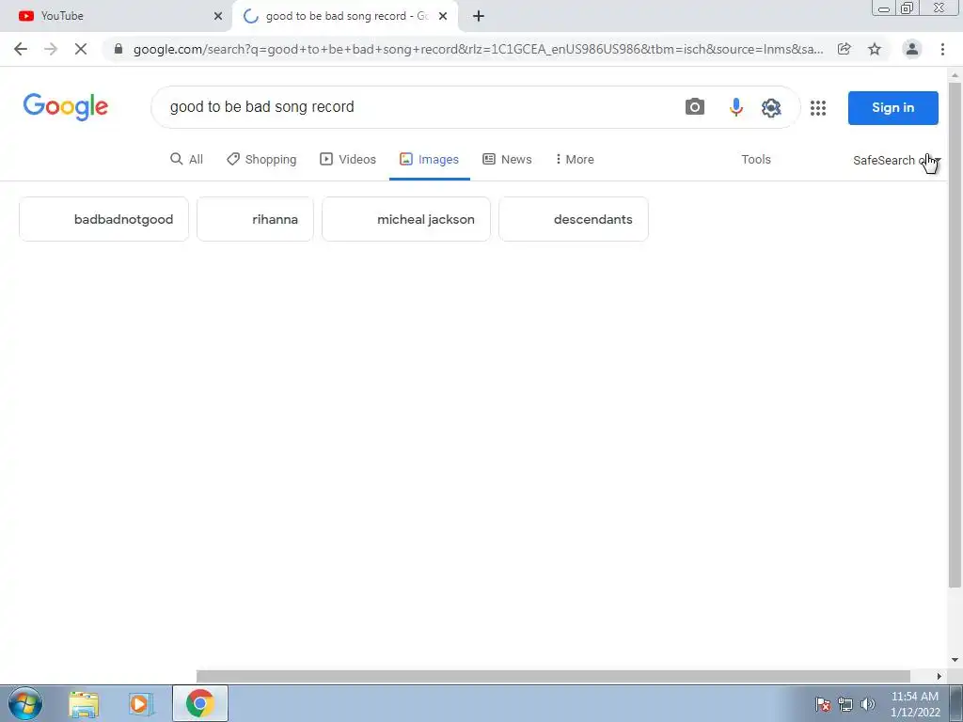Click into the Google search box
This screenshot has height=722, width=963.
418,107
